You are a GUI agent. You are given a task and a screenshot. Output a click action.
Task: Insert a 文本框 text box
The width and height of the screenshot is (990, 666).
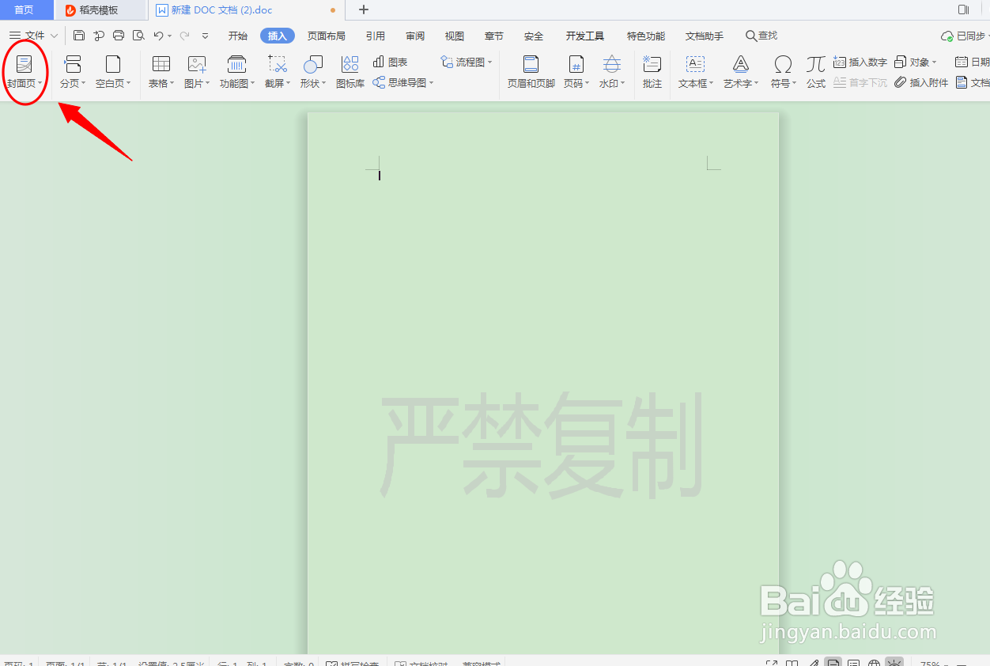point(695,72)
